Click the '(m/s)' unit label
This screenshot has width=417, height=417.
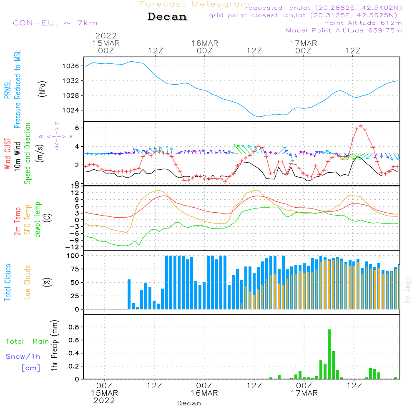pos(40,153)
